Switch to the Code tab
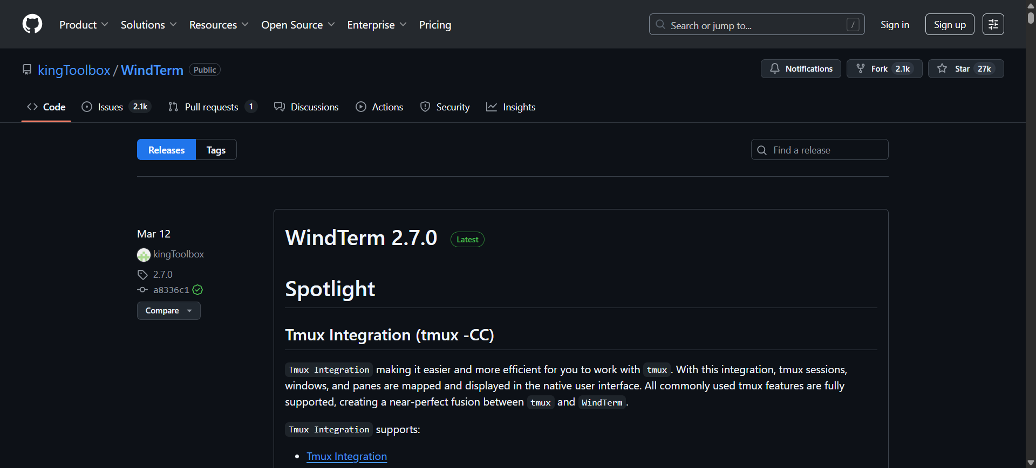This screenshot has width=1036, height=468. [46, 107]
